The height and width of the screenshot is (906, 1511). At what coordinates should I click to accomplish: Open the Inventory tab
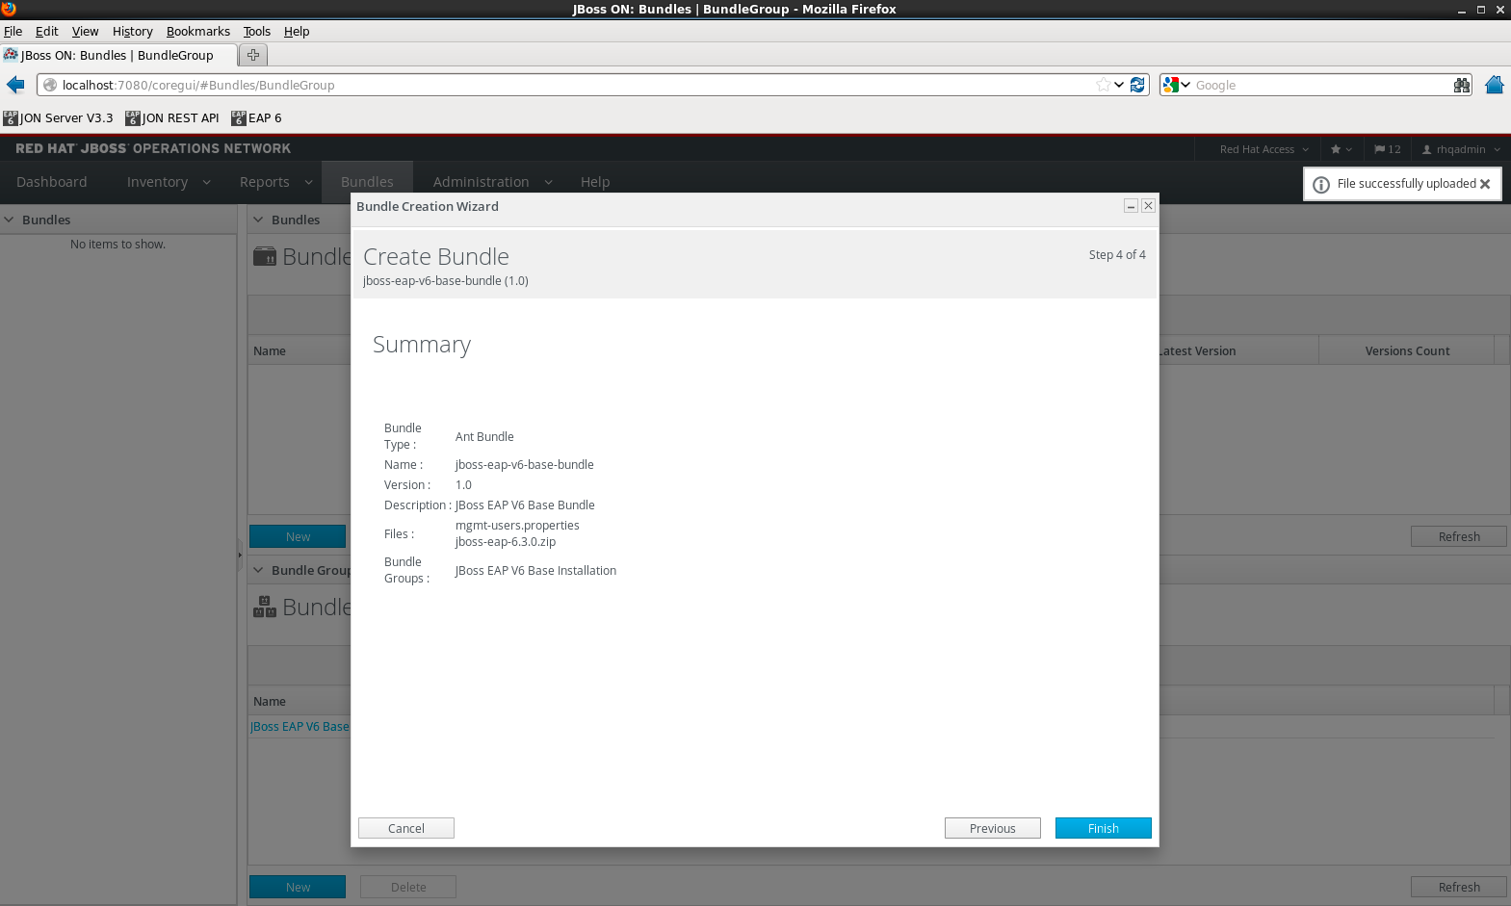coord(157,182)
